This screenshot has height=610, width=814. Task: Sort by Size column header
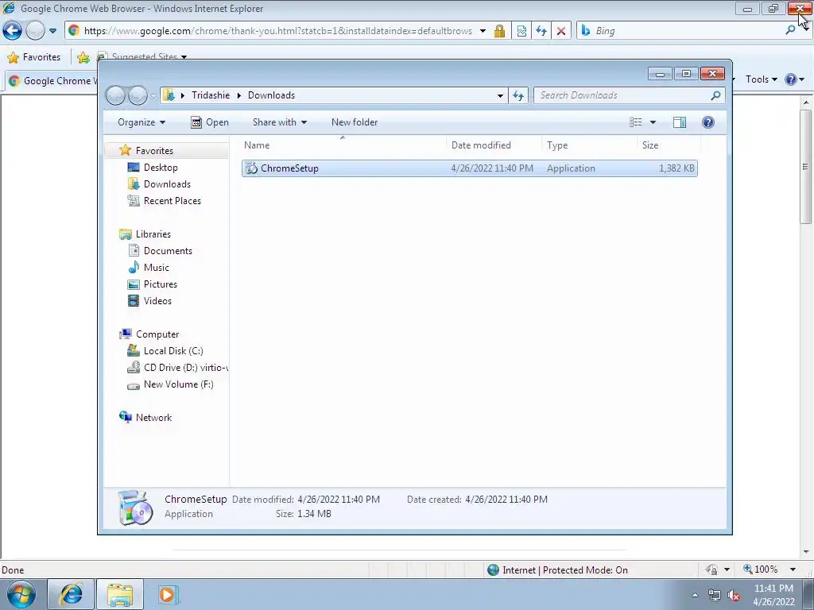click(669, 145)
